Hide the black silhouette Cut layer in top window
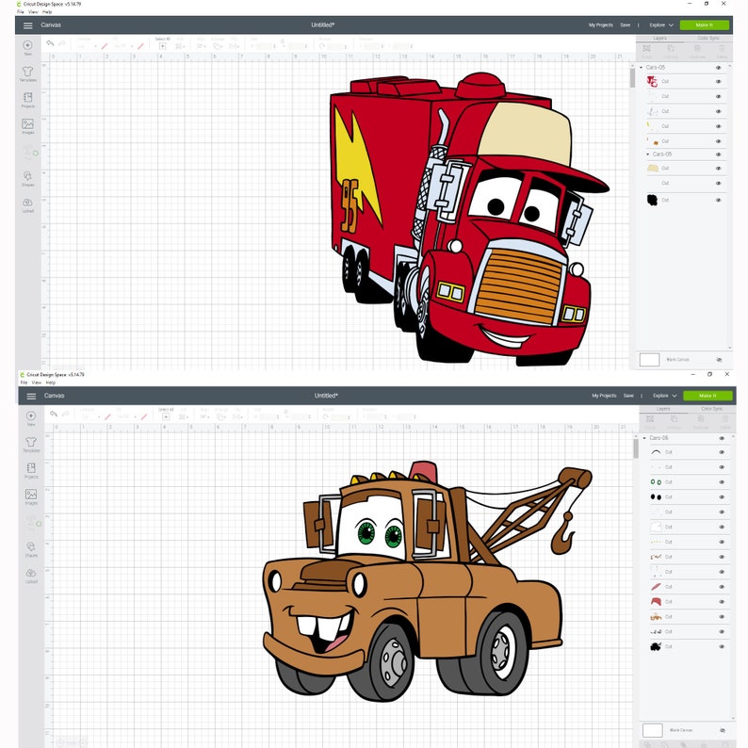This screenshot has width=748, height=748. [x=719, y=201]
